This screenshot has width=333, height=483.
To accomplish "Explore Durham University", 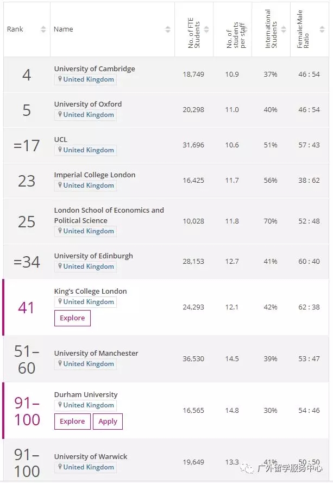I will point(72,422).
